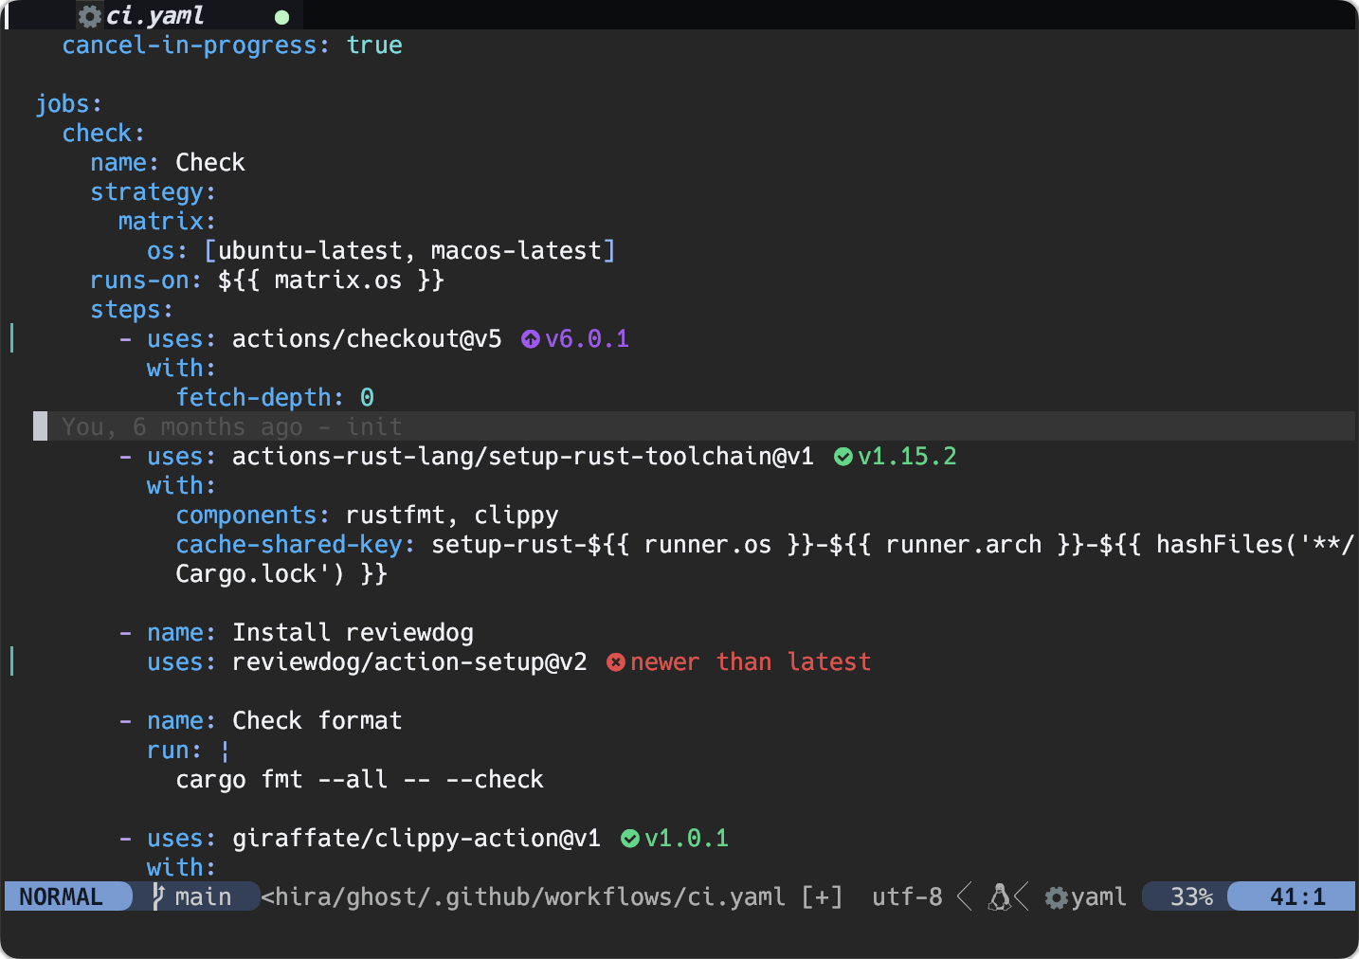Click 'actions-rust-lang/setup-rust-toolchain@v1' action reference
The width and height of the screenshot is (1359, 959).
point(523,457)
